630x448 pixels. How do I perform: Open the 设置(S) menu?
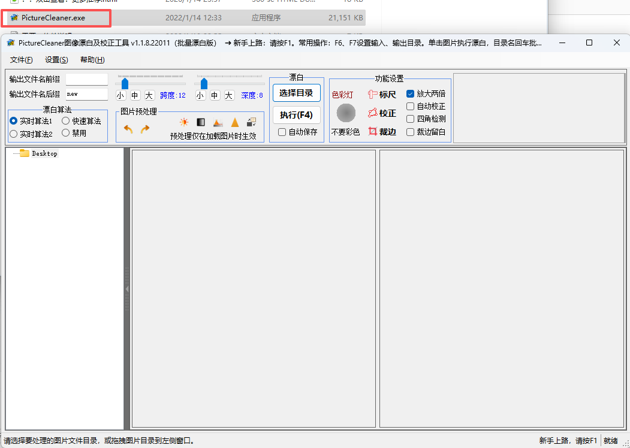[x=56, y=60]
